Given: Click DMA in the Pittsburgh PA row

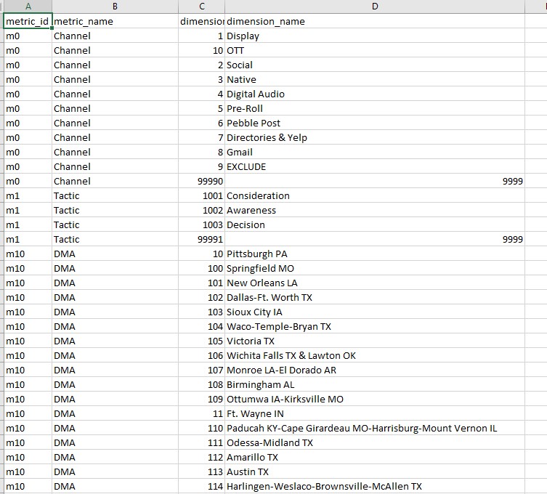Looking at the screenshot, I should 115,254.
